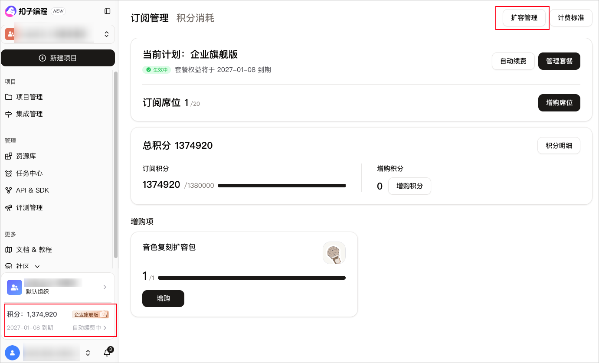This screenshot has height=363, width=599.
Task: Select the 订阅管理 tab
Action: click(150, 18)
